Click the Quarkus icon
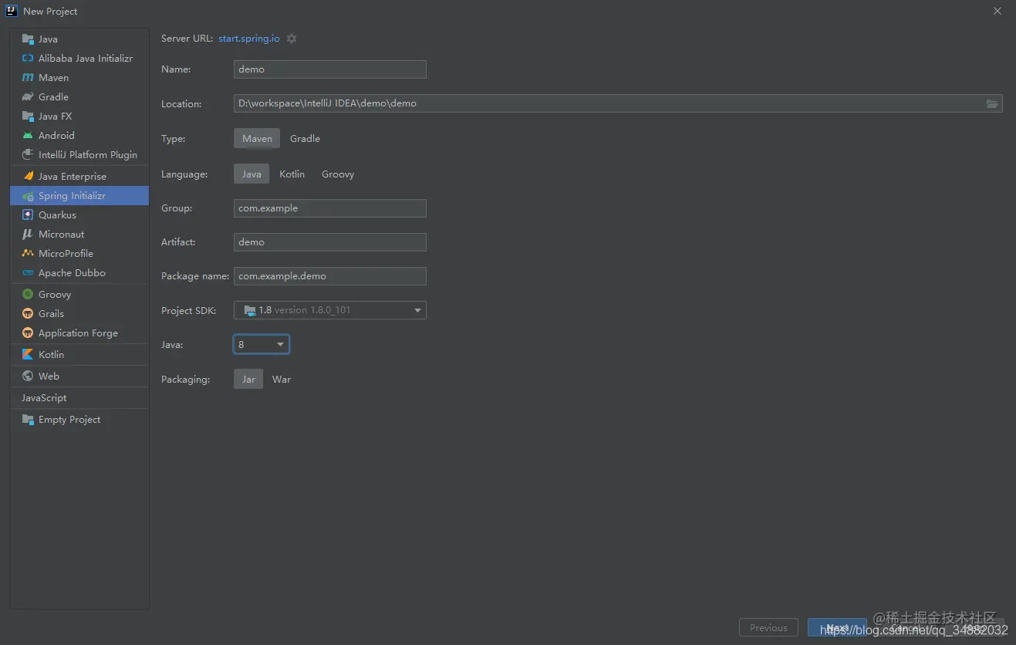 click(x=28, y=214)
